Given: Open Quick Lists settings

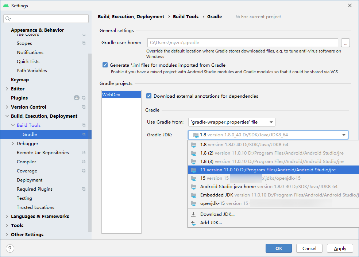Looking at the screenshot, I should (28, 62).
